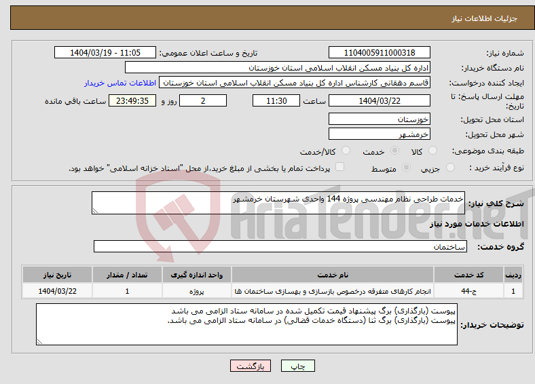Click the delivery province field خوزستان
Image resolution: width=535 pixels, height=384 pixels.
tap(379, 119)
